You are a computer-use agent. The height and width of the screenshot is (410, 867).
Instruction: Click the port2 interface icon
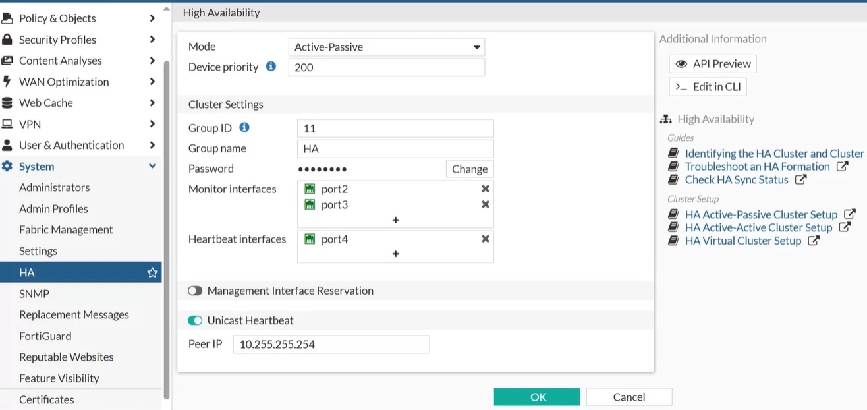(x=310, y=189)
